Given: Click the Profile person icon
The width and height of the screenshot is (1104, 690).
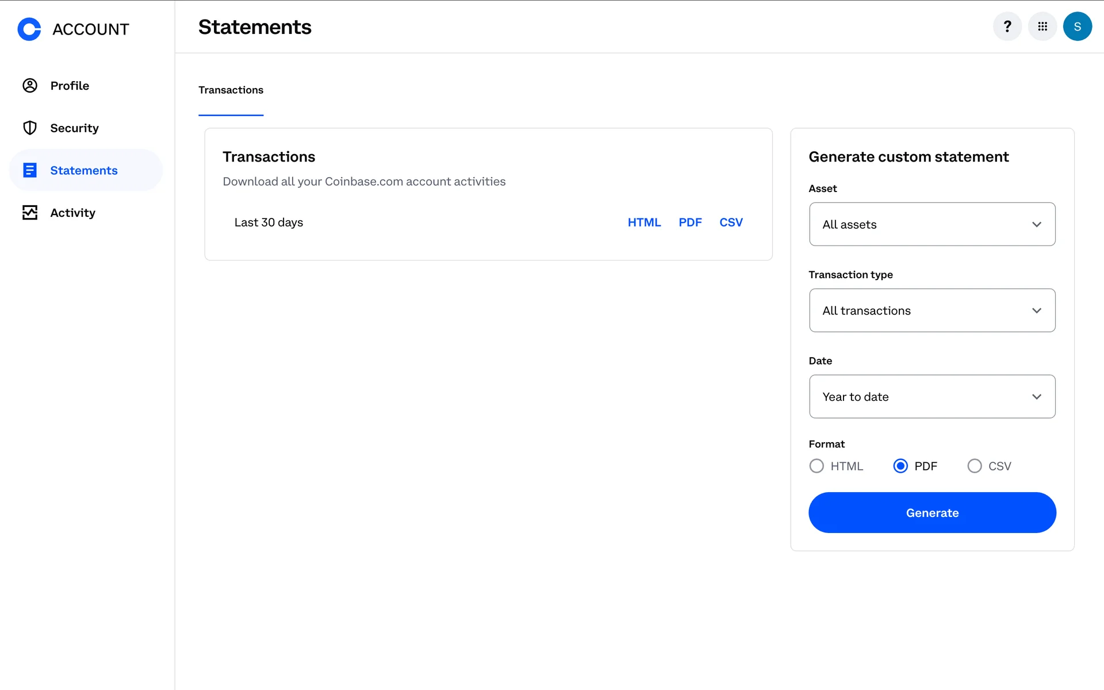Looking at the screenshot, I should 30,86.
